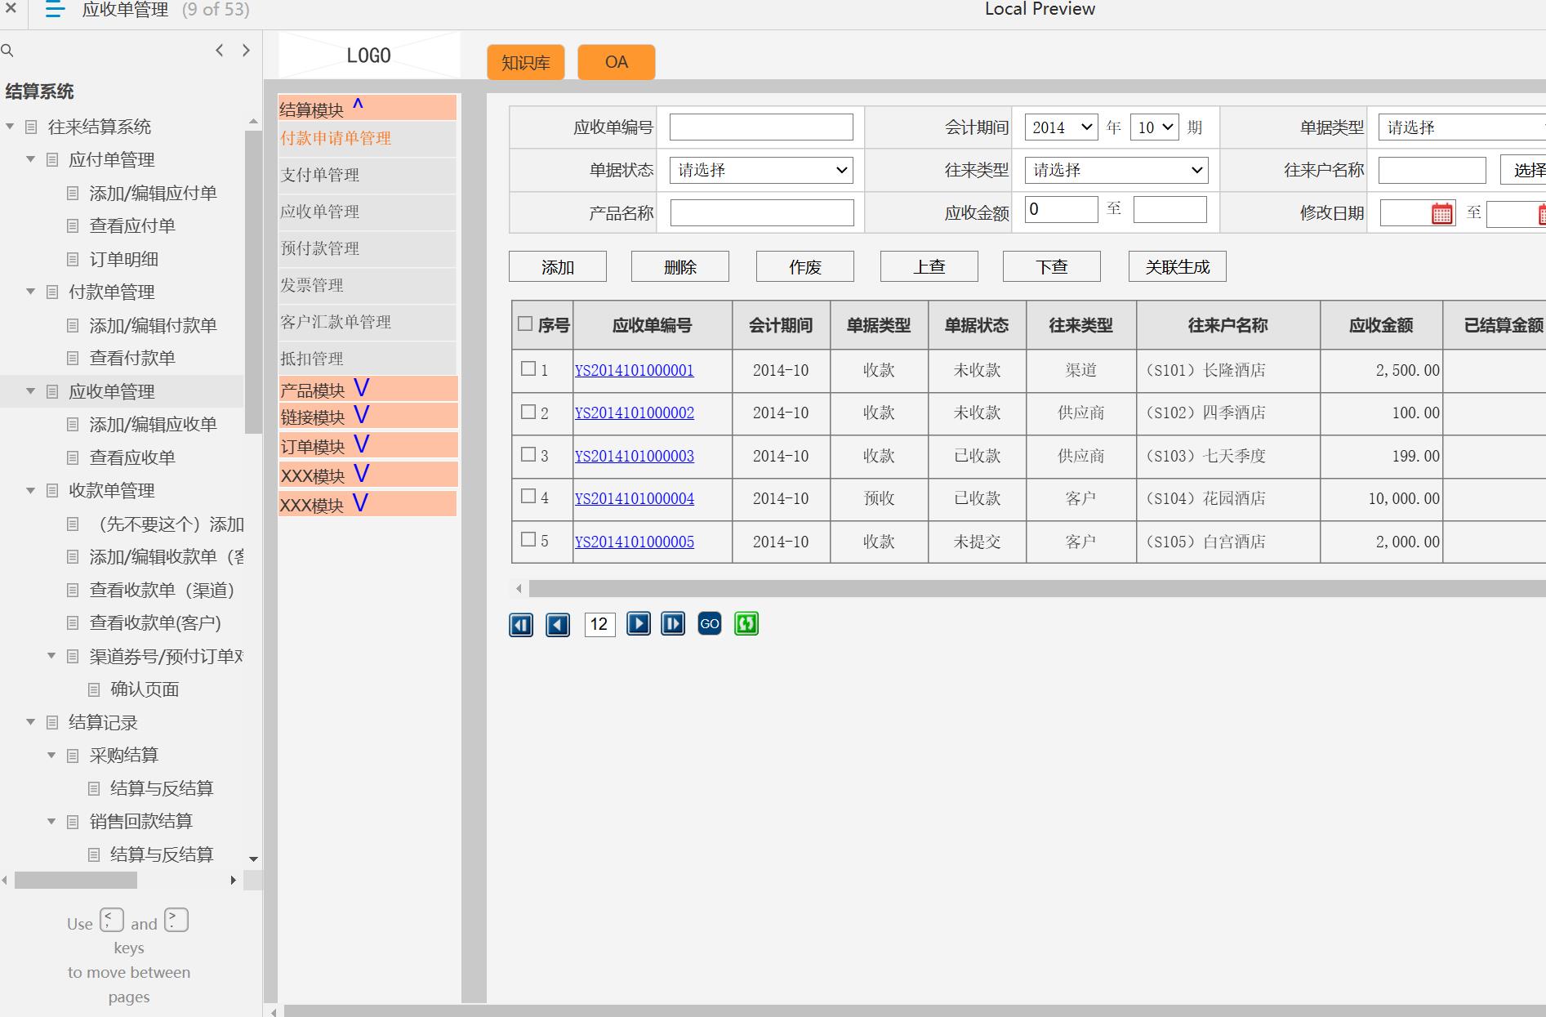The image size is (1546, 1017).
Task: Open the 单据类型 dropdown
Action: 1462,127
